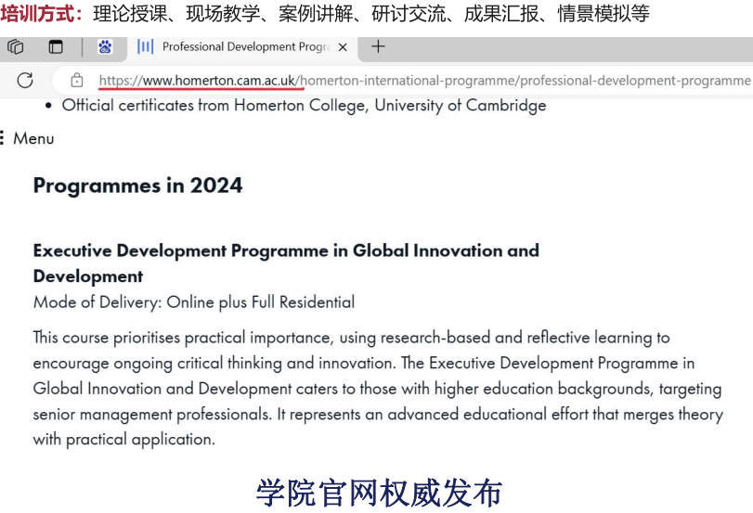The width and height of the screenshot is (753, 513).
Task: Open the tab actions menu icon
Action: pyautogui.click(x=56, y=47)
